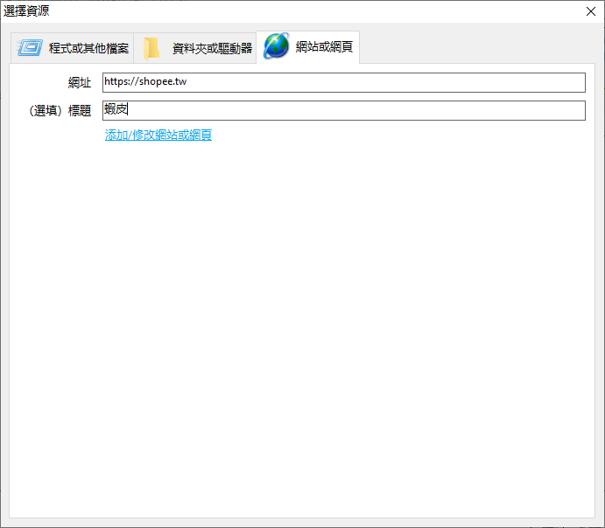This screenshot has height=528, width=605.
Task: Click the 選擇資源 window title
Action: [26, 10]
